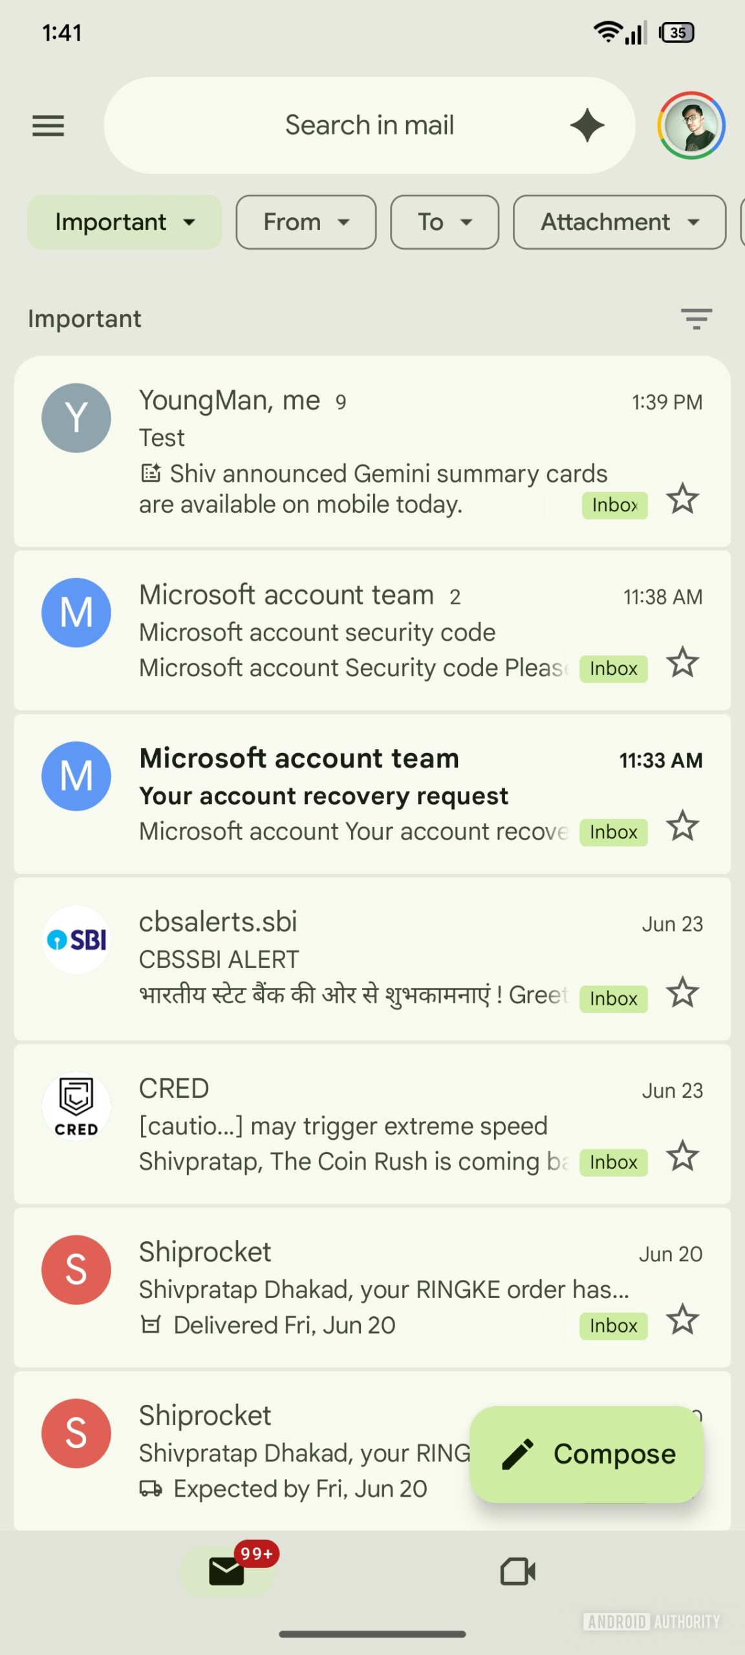Tap the SBI sender avatar
The width and height of the screenshot is (745, 1655).
76,940
